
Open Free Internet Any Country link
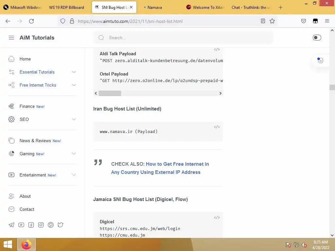click(160, 168)
